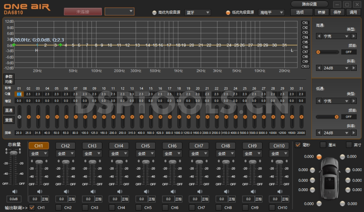Screen dimensions: 364x212
Task: Check the 厘米 (centimeter) unit checkbox
Action: point(324,145)
